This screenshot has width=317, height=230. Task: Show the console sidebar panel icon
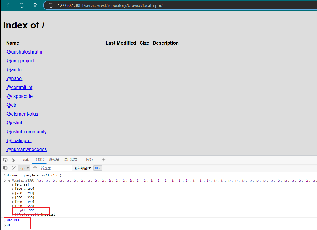tap(5, 168)
